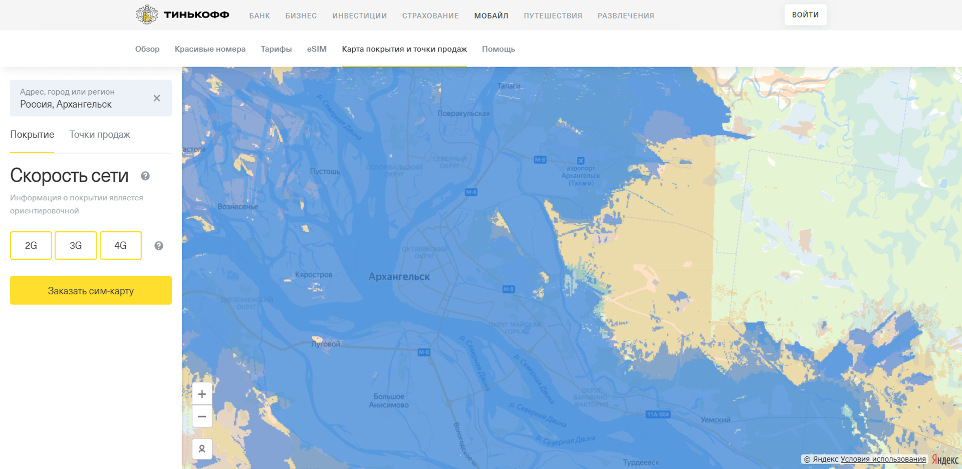Locate me on the map

202,449
